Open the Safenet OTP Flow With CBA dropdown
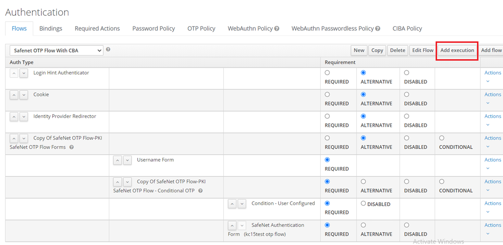The image size is (503, 245). (x=56, y=51)
